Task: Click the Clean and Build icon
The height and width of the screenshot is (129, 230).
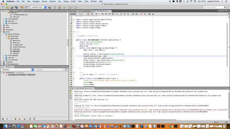Action: pyautogui.click(x=59, y=7)
